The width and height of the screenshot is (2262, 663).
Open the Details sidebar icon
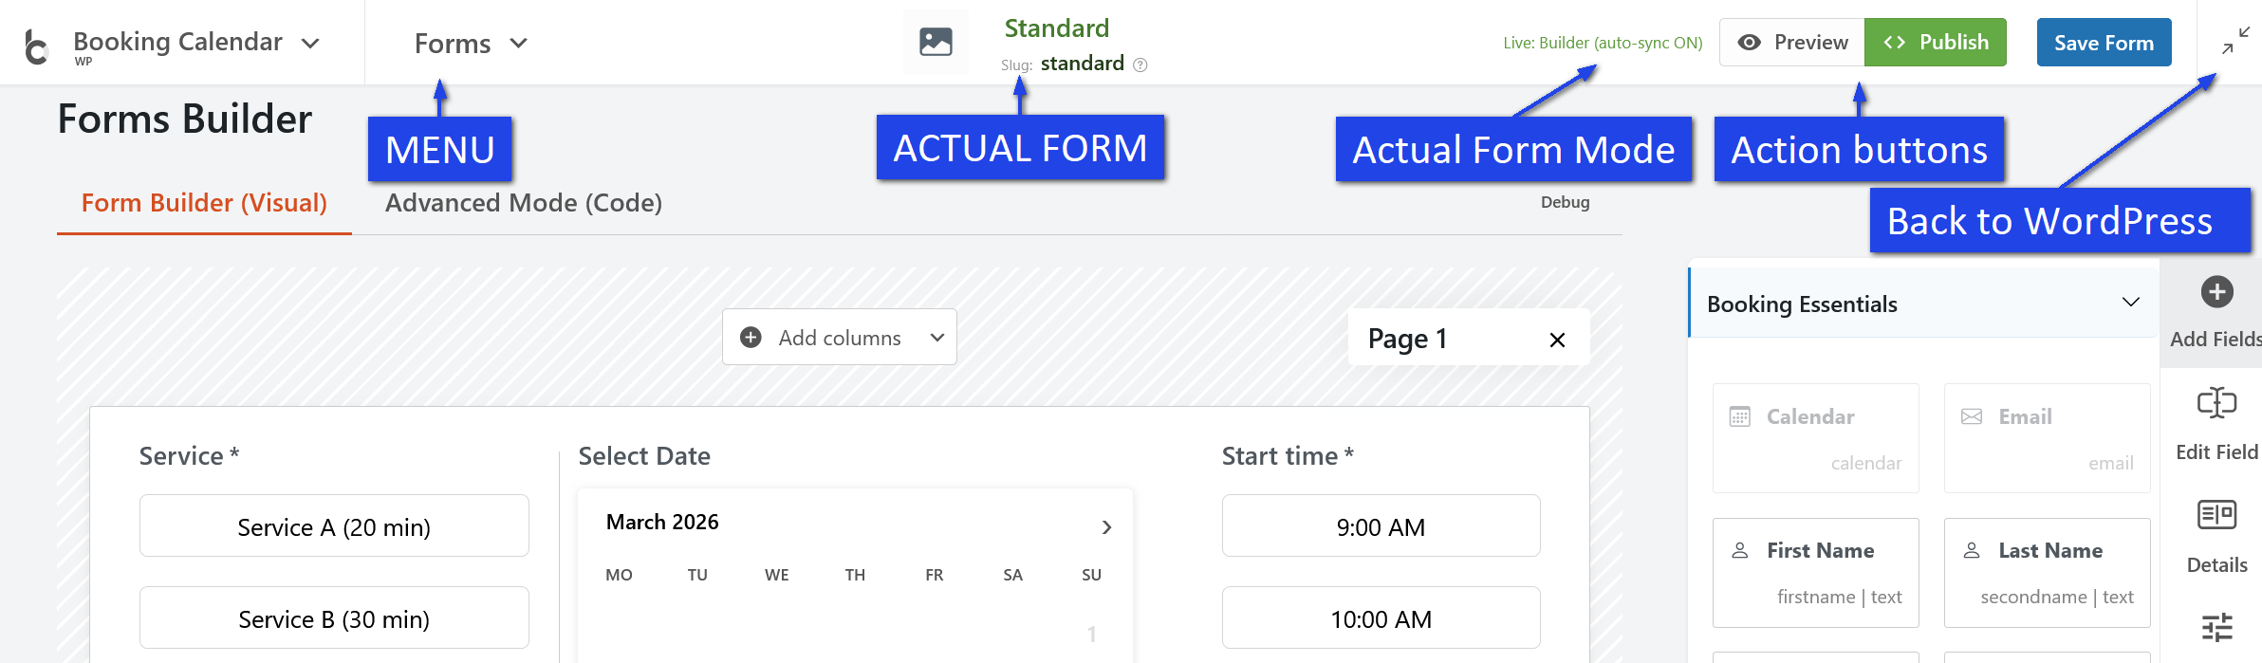coord(2216,516)
